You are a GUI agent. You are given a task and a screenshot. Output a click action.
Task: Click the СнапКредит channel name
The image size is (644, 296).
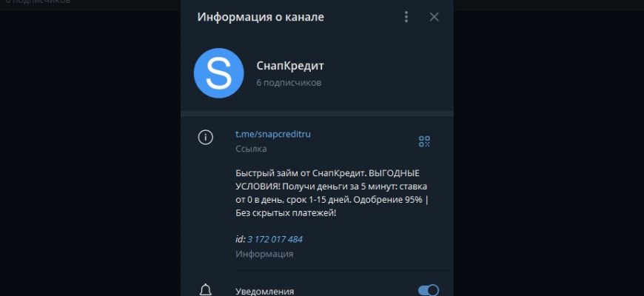290,66
